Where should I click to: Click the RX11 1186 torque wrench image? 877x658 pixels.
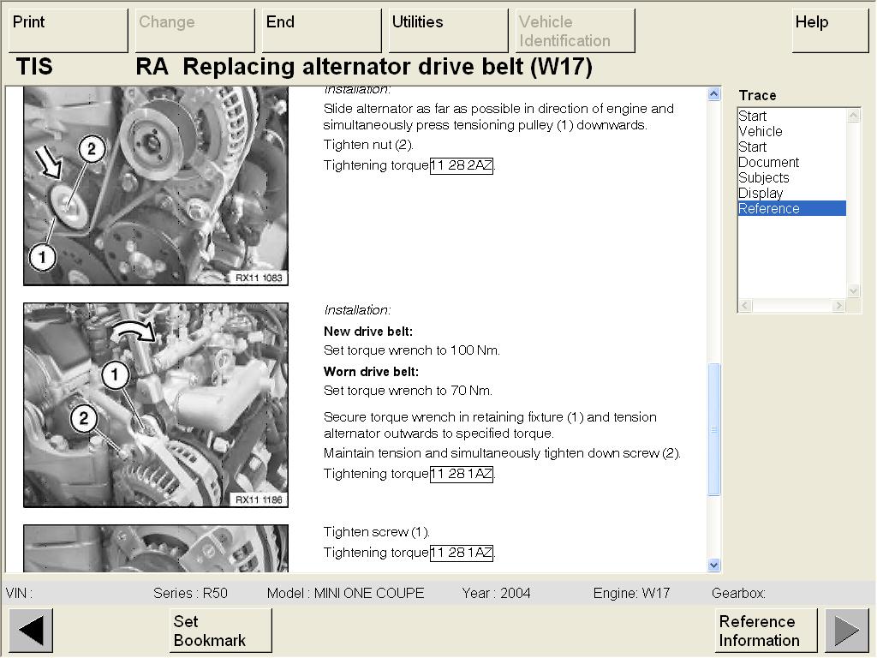point(156,404)
